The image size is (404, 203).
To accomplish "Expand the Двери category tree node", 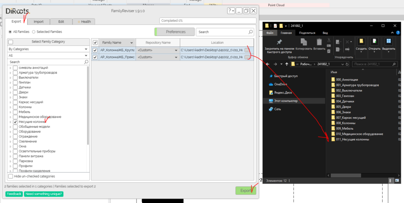I will point(10,93).
